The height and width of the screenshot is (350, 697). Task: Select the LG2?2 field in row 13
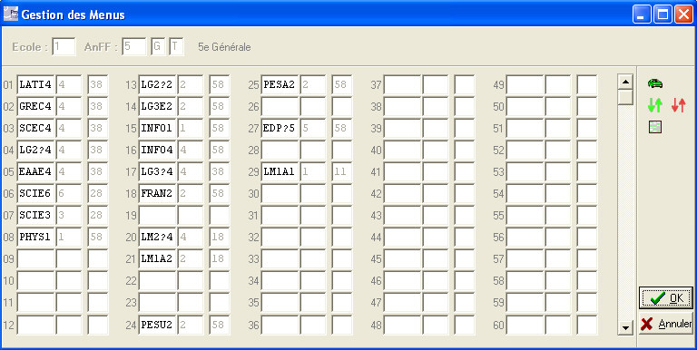tap(157, 84)
